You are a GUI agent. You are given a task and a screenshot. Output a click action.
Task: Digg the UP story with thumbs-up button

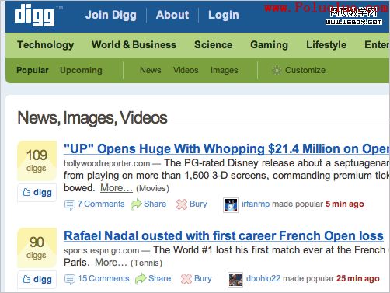click(37, 193)
